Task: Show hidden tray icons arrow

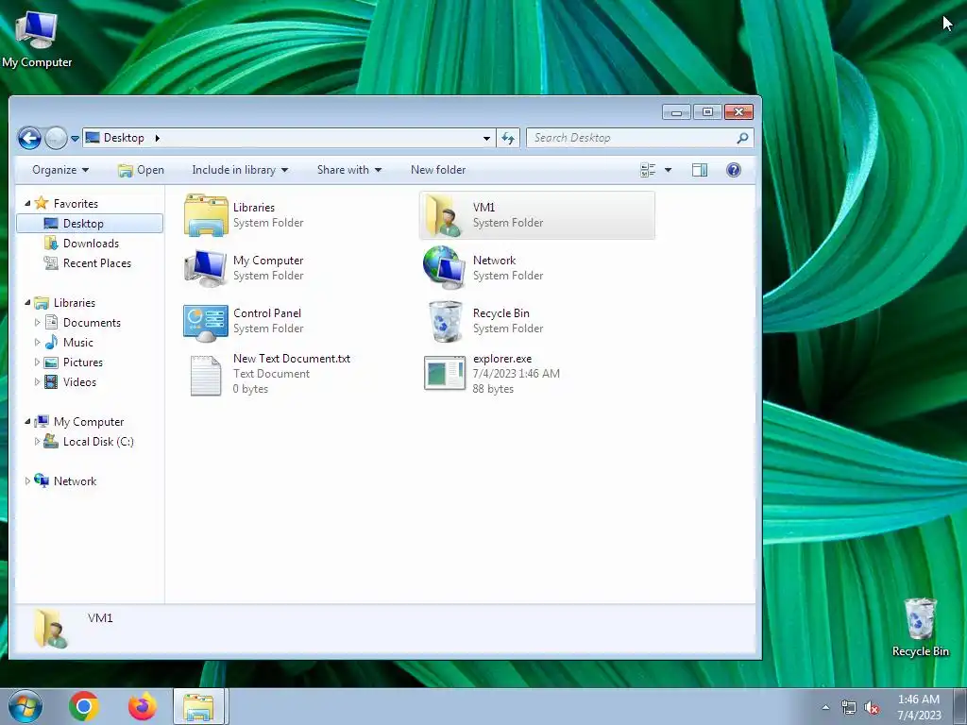Action: (x=825, y=708)
